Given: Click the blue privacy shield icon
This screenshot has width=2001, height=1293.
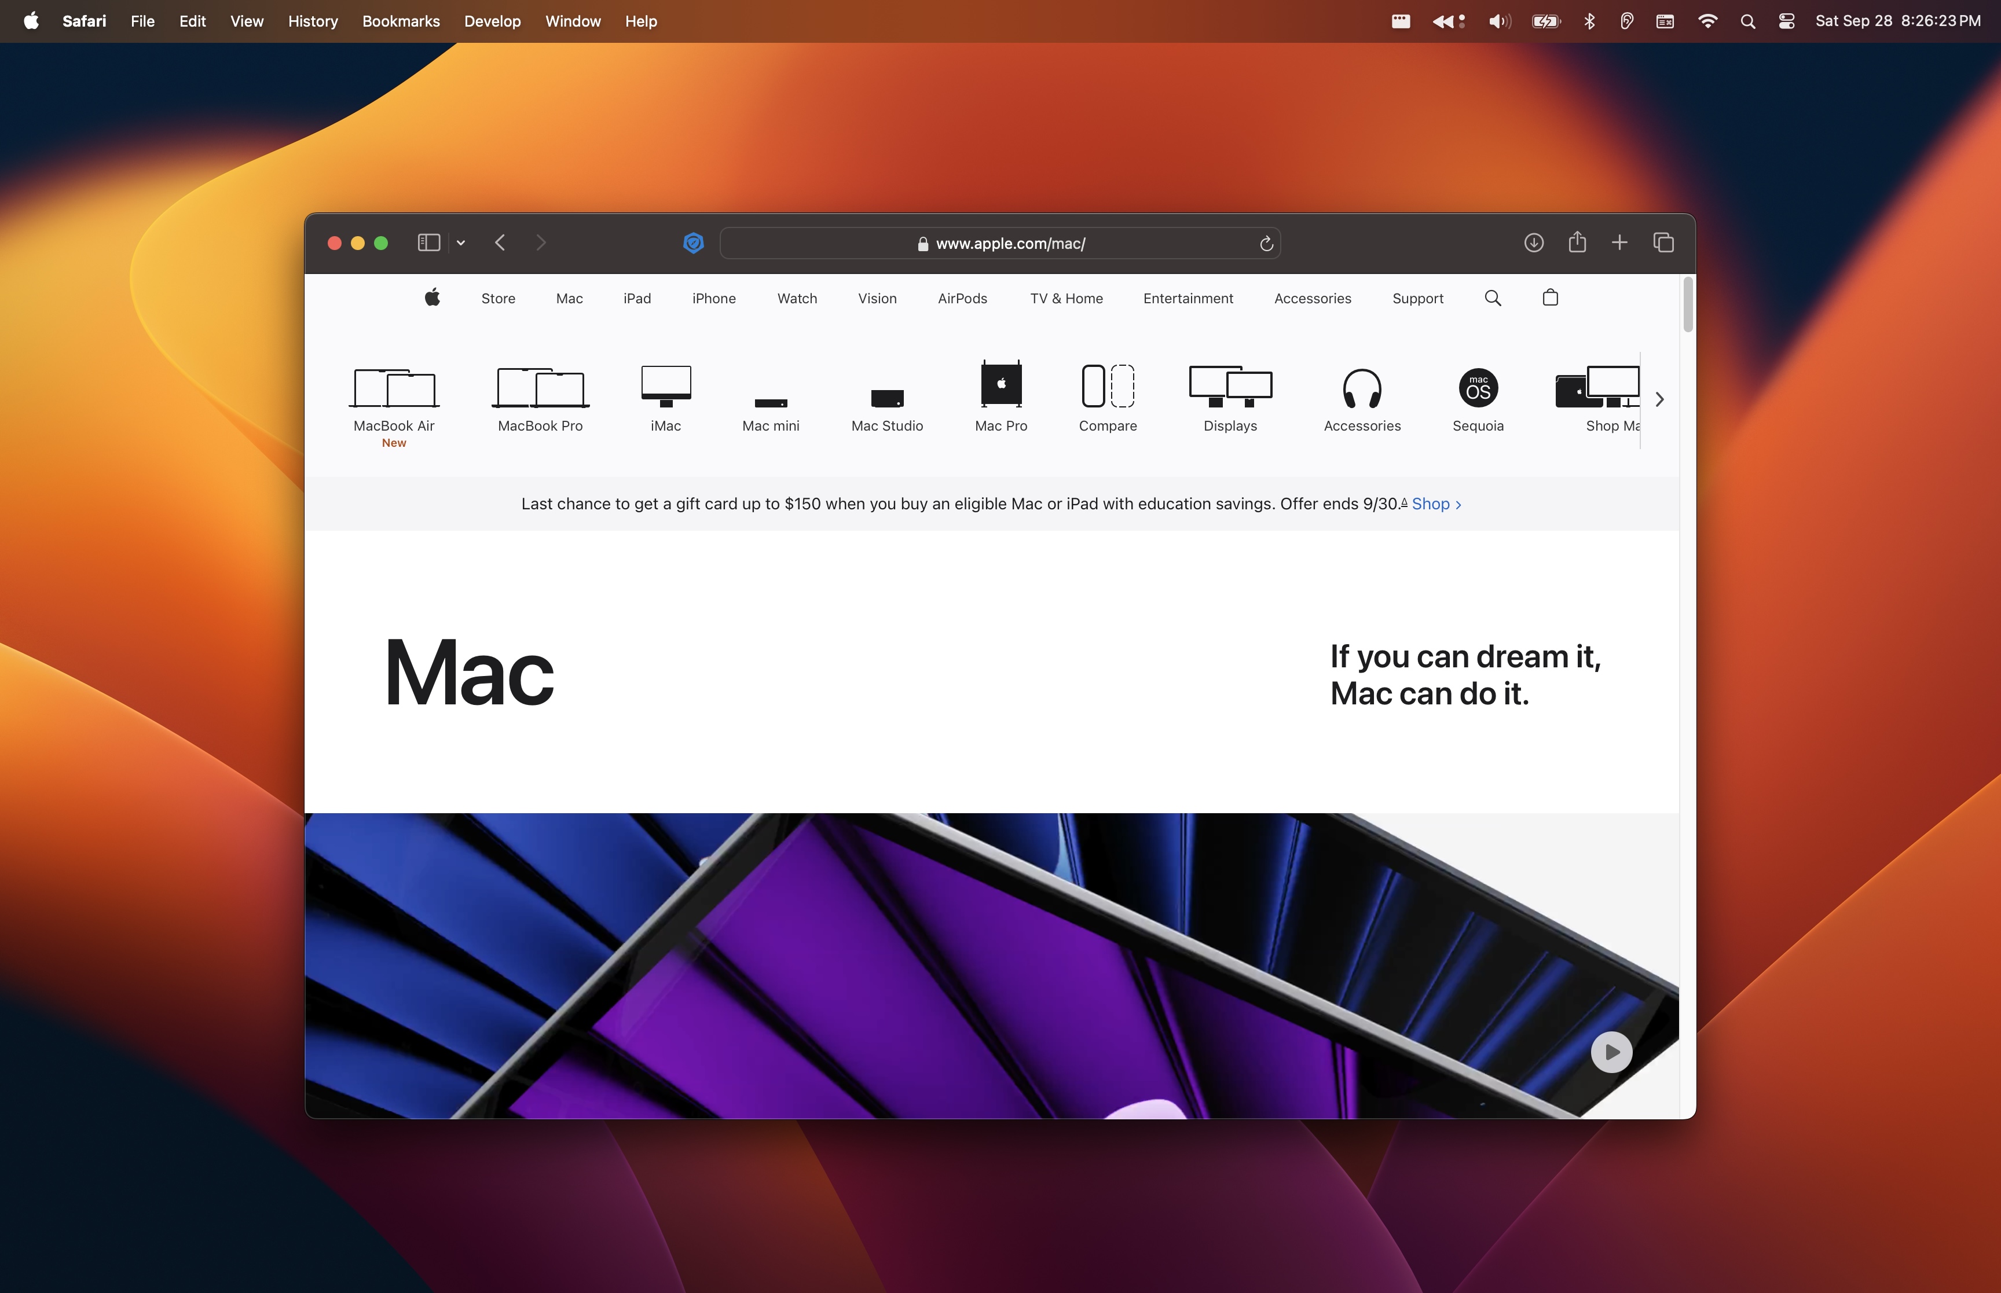Looking at the screenshot, I should 692,243.
